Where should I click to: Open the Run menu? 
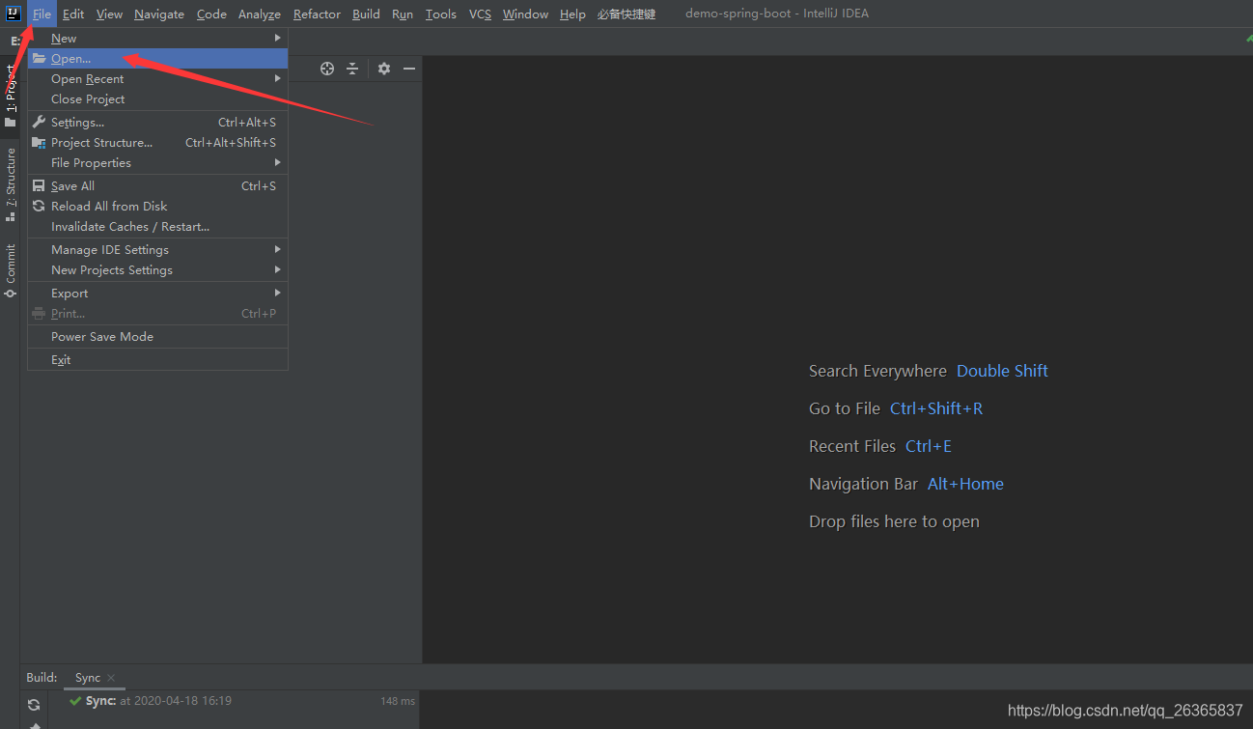coord(403,14)
